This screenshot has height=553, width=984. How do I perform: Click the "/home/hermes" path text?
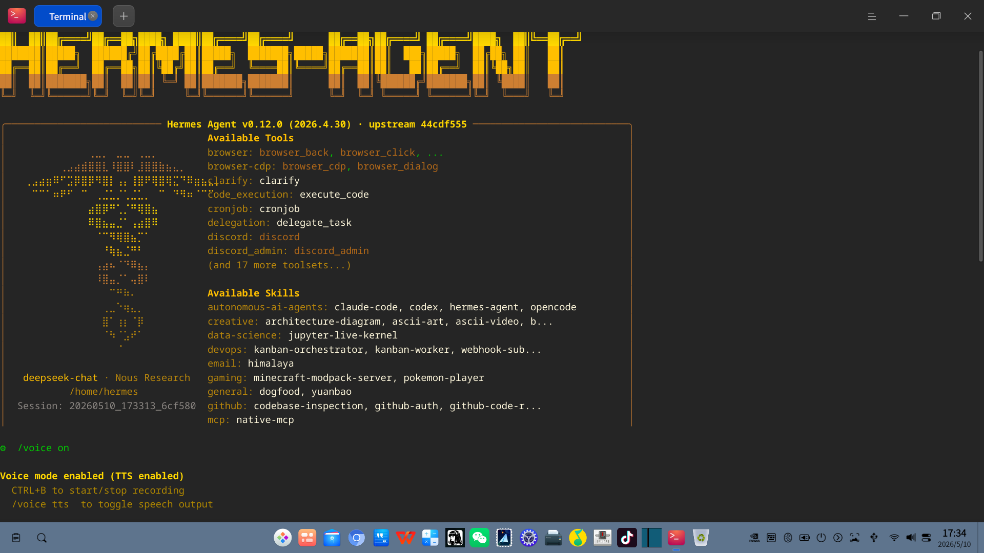[104, 392]
